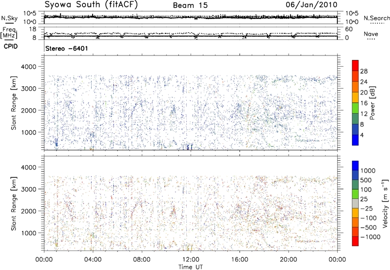The height and width of the screenshot is (270, 390).
Task: Click the 'Freq. [MHz]' label
Action: 9,33
